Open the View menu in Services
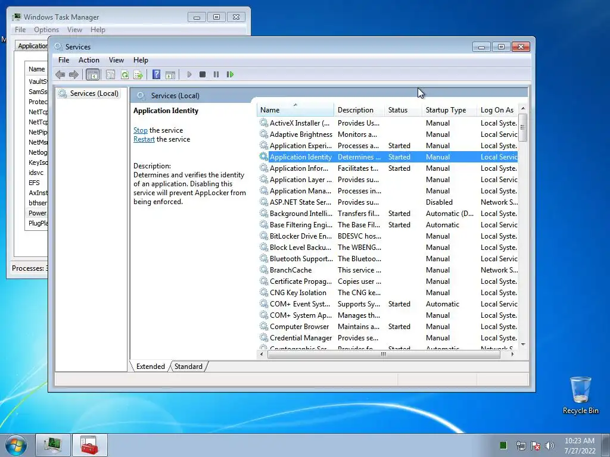The height and width of the screenshot is (457, 610). coord(116,60)
